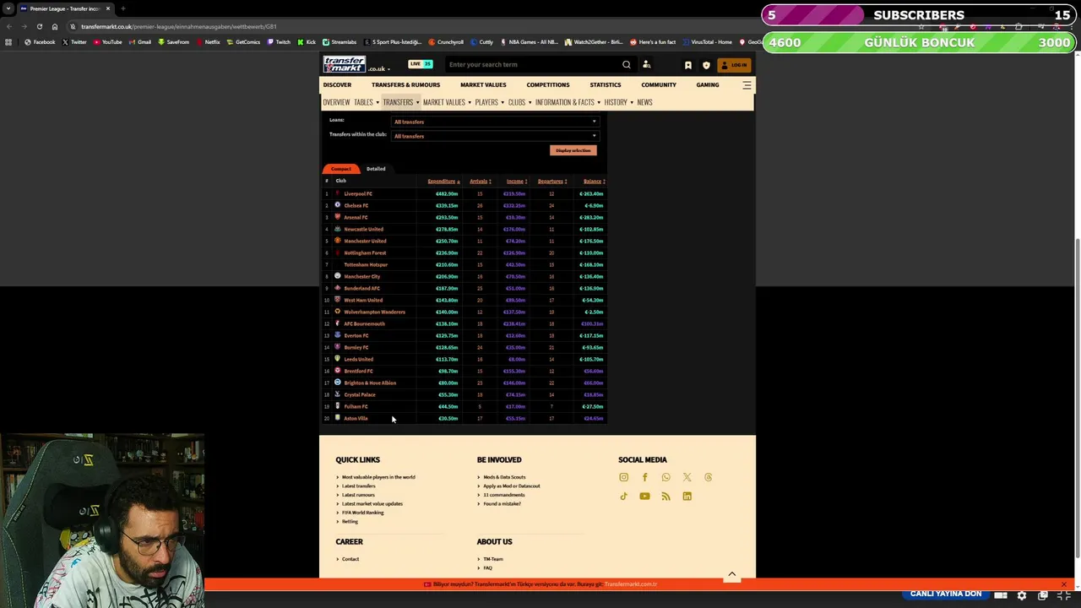Open the Chelsea FC club link
This screenshot has height=608, width=1081.
356,205
